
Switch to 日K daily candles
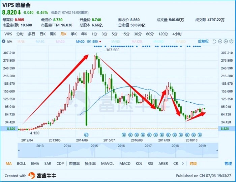pos(42,34)
